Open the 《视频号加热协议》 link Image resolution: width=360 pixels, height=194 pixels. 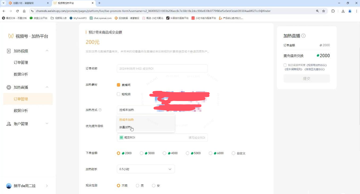(316, 65)
